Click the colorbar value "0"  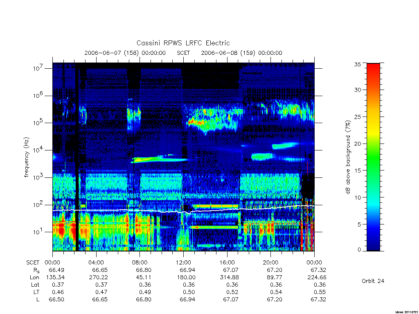[x=359, y=250]
